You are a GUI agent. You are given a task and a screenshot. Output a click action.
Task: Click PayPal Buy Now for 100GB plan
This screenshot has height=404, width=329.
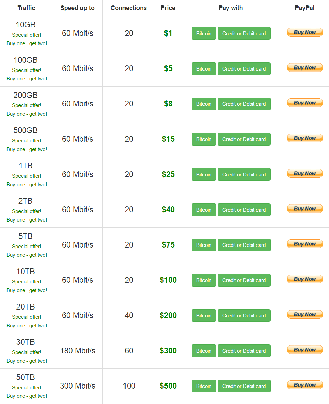coord(304,68)
